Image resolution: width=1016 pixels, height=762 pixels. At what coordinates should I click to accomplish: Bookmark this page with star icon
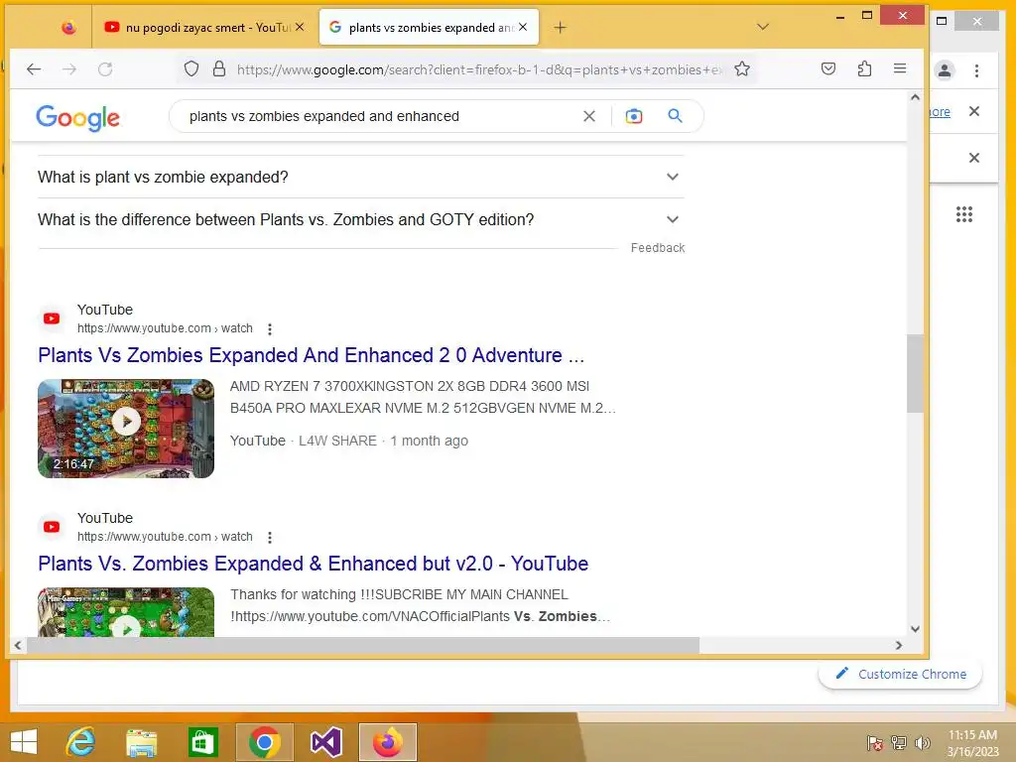pyautogui.click(x=742, y=68)
